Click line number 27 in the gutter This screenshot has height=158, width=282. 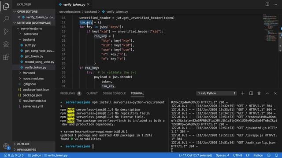[63, 68]
